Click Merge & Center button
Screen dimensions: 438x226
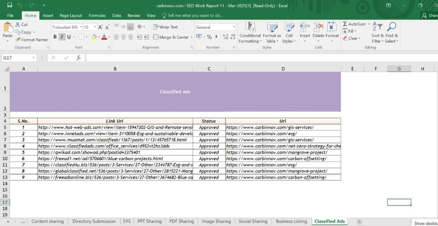click(171, 37)
